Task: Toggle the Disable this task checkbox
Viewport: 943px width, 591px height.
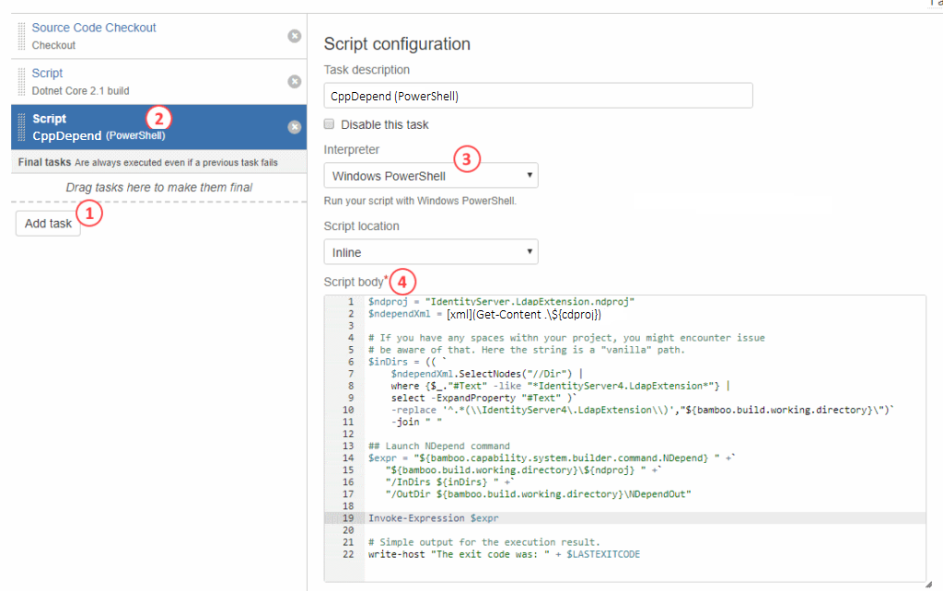Action: 330,124
